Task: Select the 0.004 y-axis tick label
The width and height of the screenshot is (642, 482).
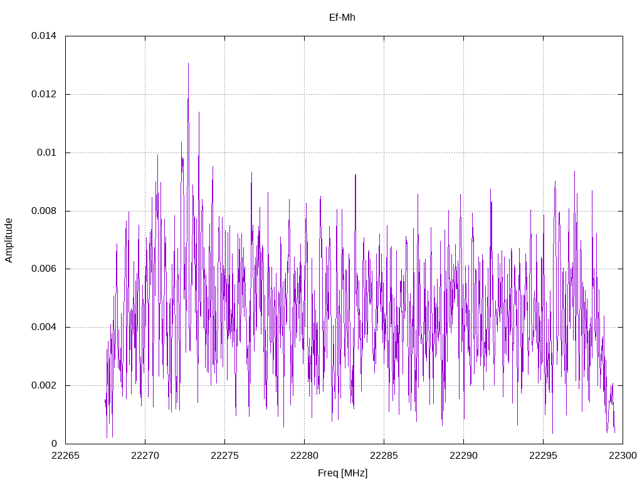Action: tap(44, 327)
